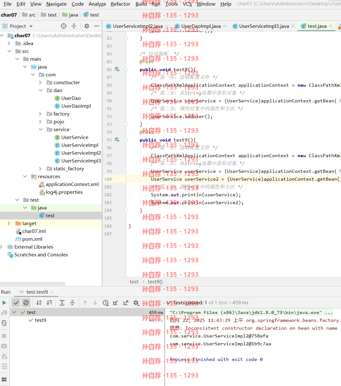Screen dimensions: 341x386
Task: Click the layout icon at Run sidebar bottom
Action: (4, 379)
